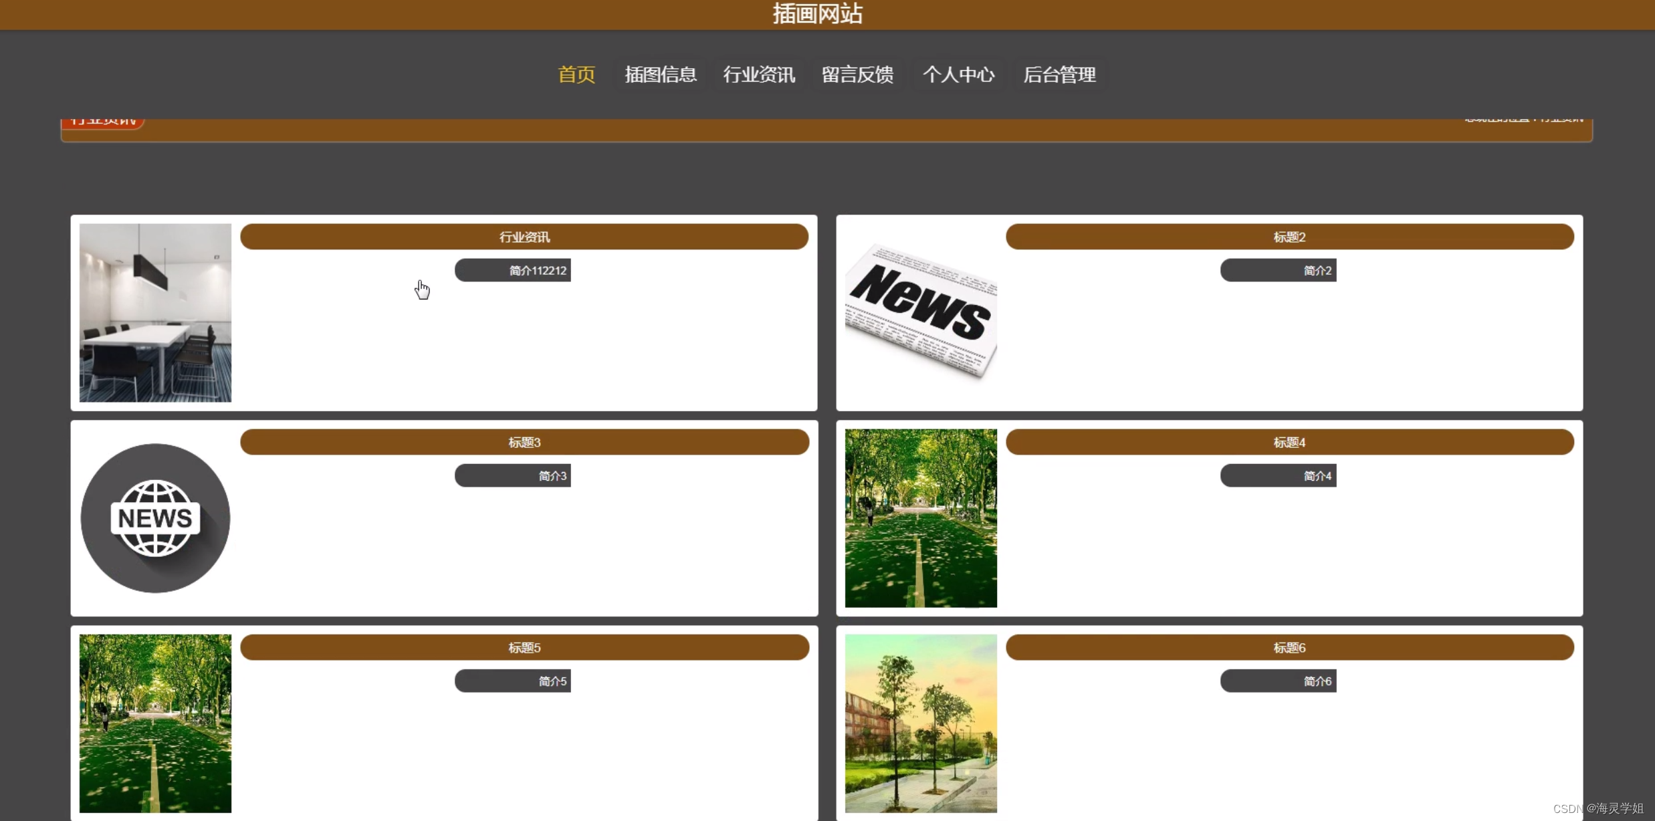Click the 插画网站 site title header
1655x821 pixels.
coord(817,13)
